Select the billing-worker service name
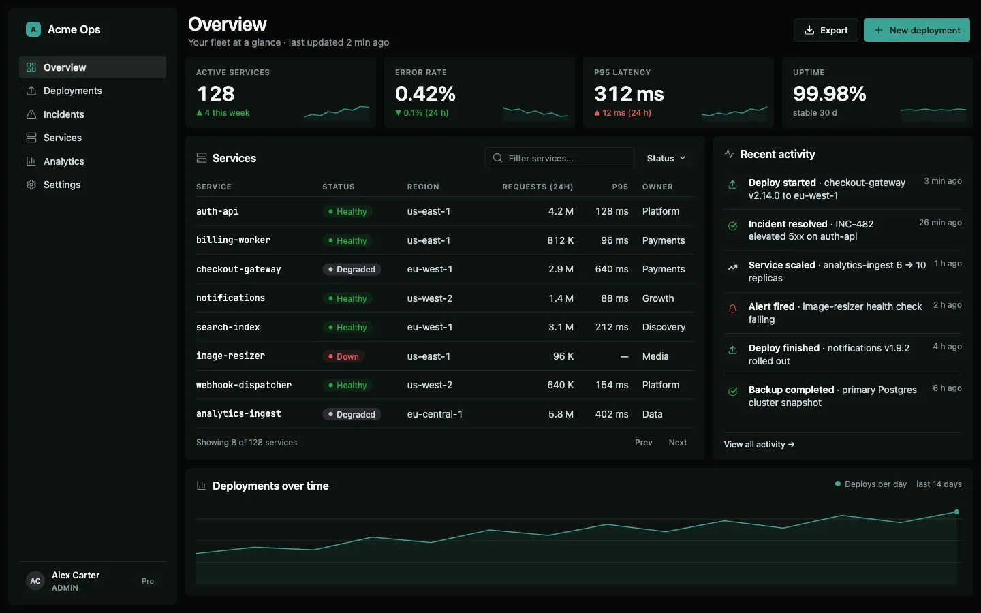The image size is (981, 613). pyautogui.click(x=233, y=240)
